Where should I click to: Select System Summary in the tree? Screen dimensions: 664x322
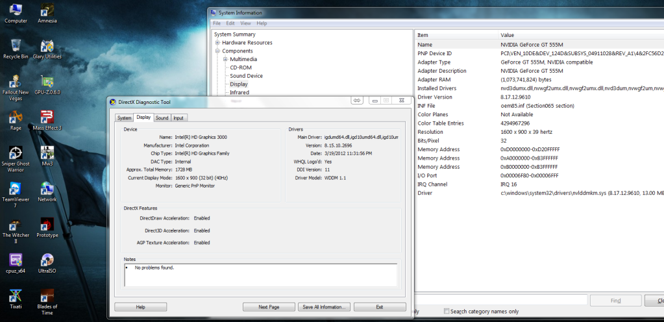(234, 34)
